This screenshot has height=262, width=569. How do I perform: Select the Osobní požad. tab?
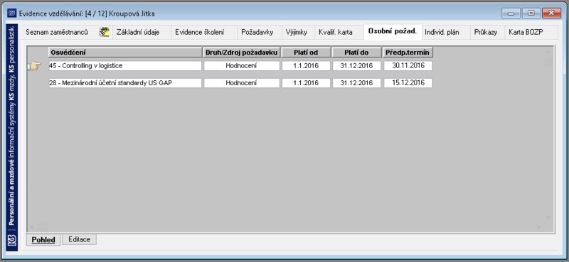point(393,31)
